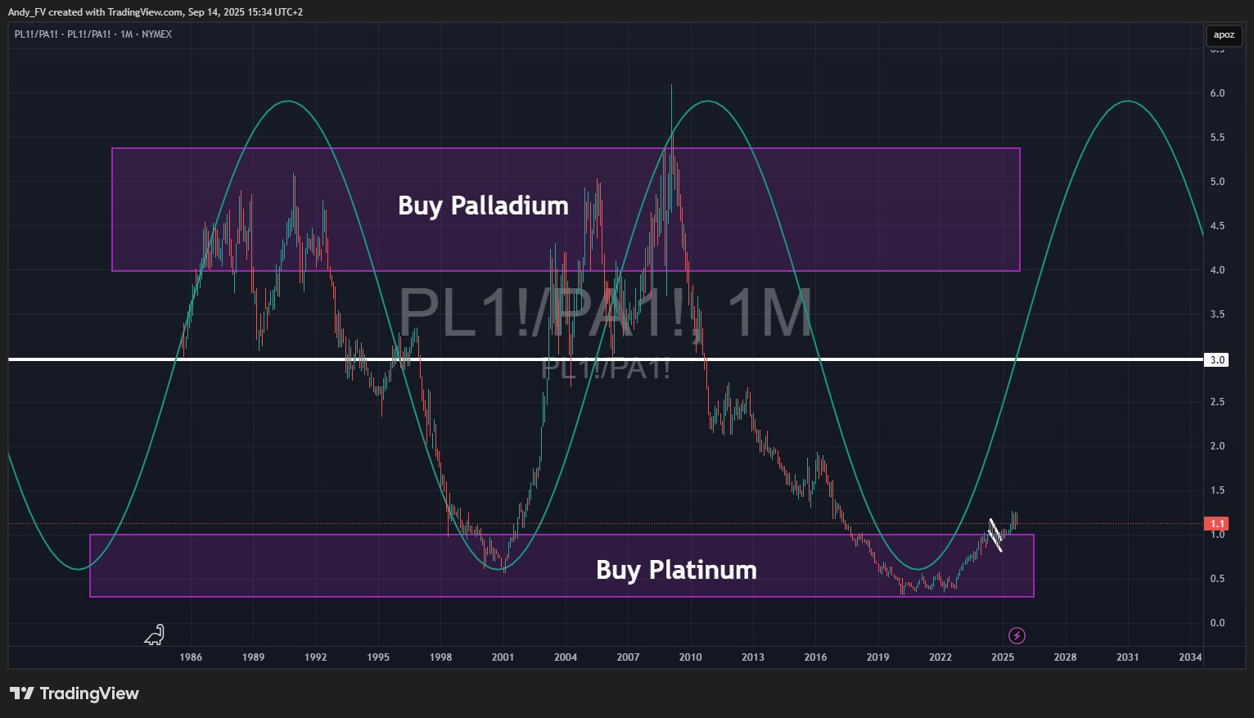Click the Andy_FV created with TradingView.com header
This screenshot has width=1254, height=718.
pyautogui.click(x=156, y=12)
